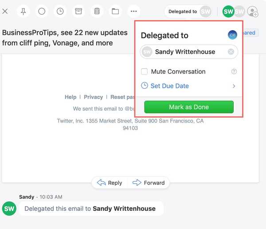Click the Twitter, Inc. address text
This screenshot has width=266, height=229.
pos(130,124)
